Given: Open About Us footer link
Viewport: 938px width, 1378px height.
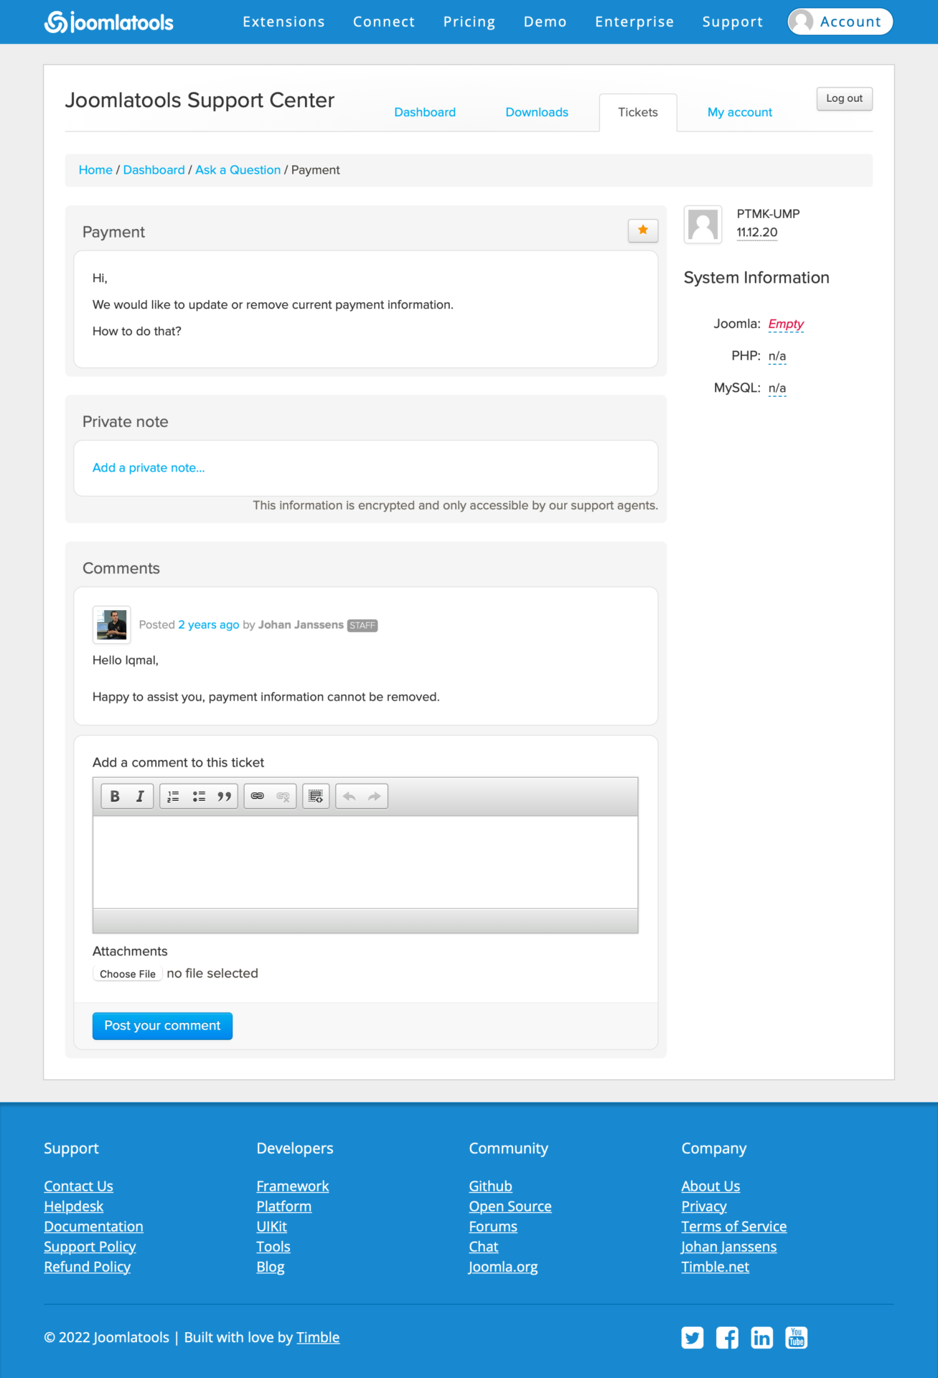Looking at the screenshot, I should tap(711, 1186).
